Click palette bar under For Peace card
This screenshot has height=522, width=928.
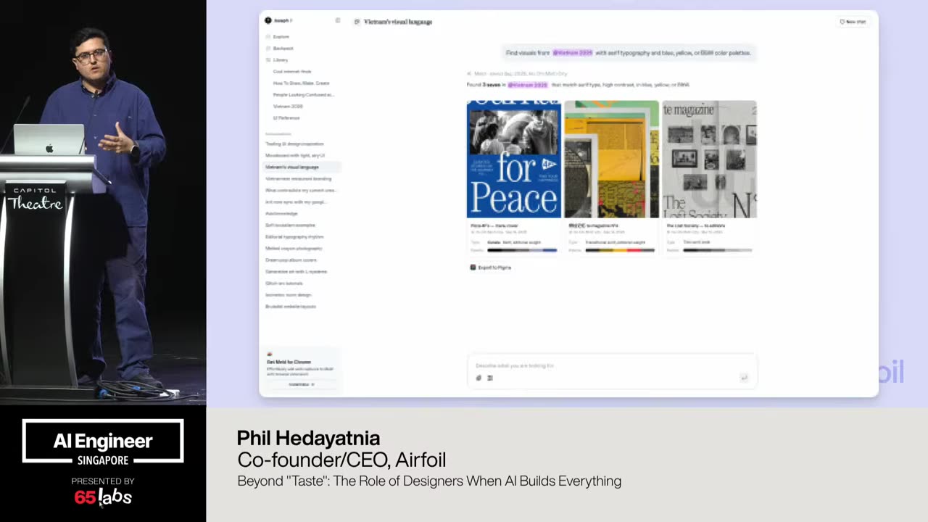(x=522, y=250)
